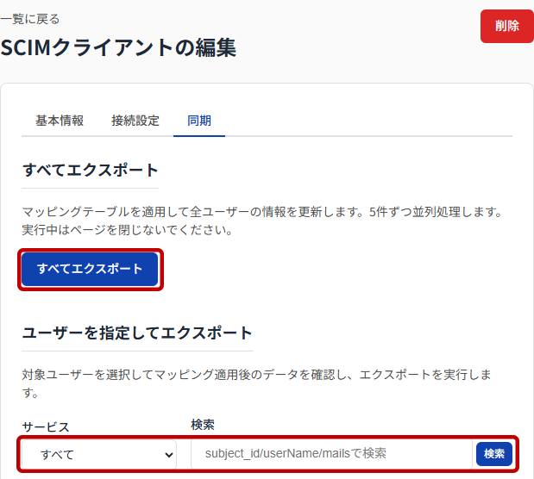This screenshot has height=479, width=534.
Task: Focus the subject_id/userName/mails search field
Action: [332, 454]
